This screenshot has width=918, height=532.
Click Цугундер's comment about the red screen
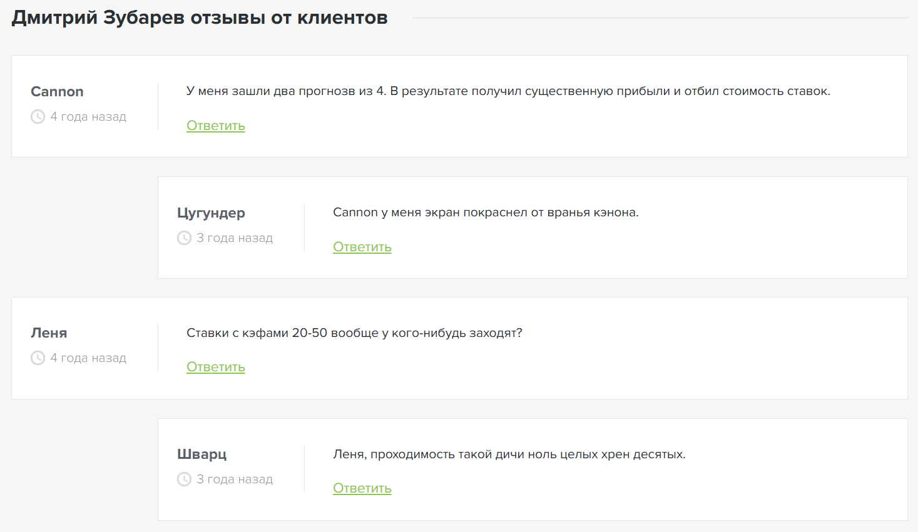[x=486, y=212]
